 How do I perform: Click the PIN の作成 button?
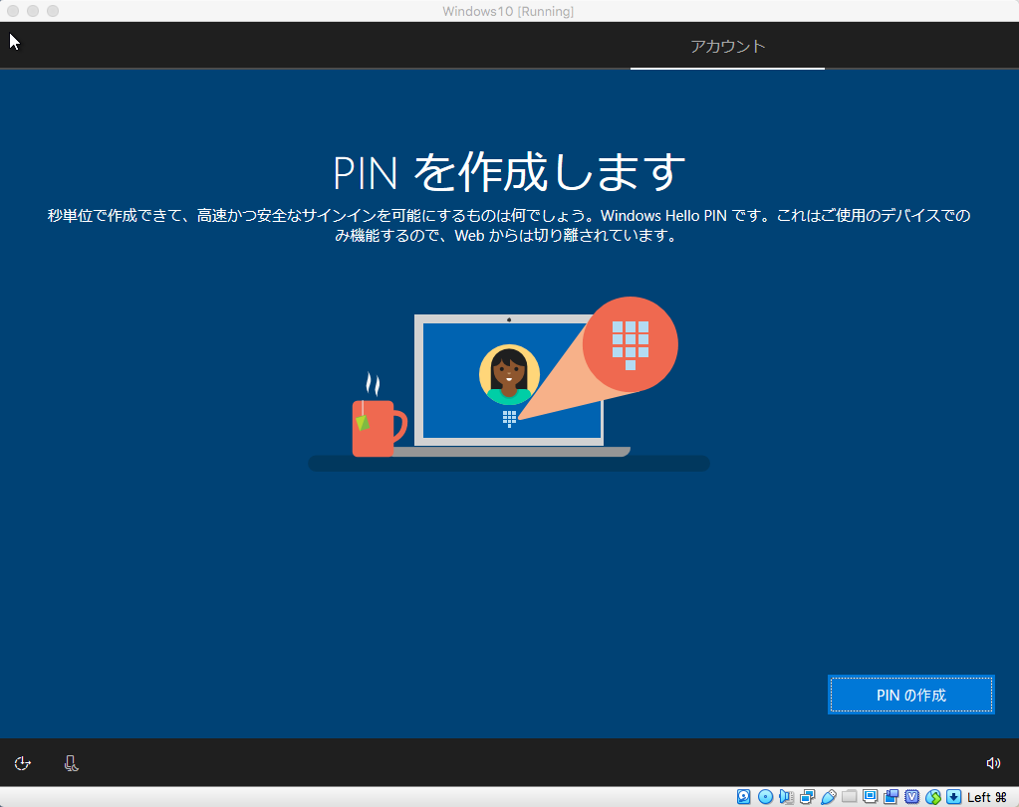(911, 695)
